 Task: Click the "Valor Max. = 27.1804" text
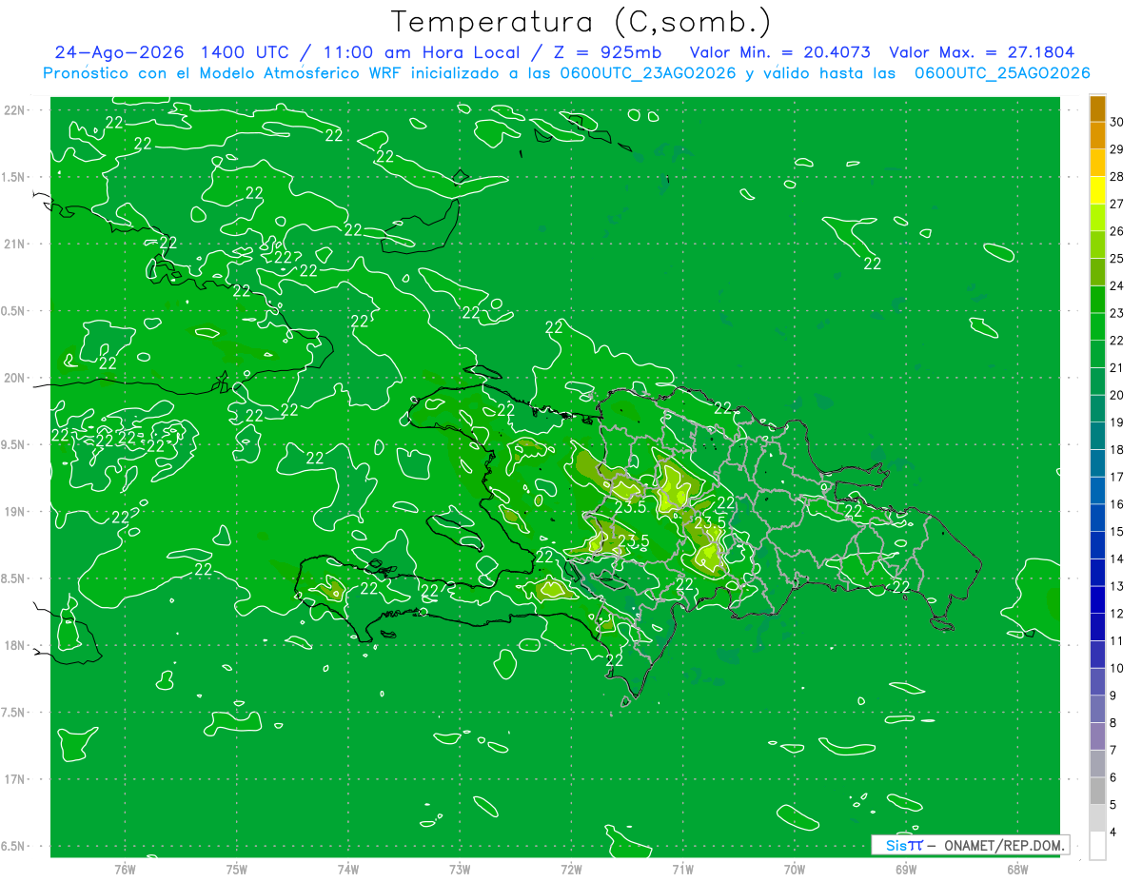coord(981,52)
